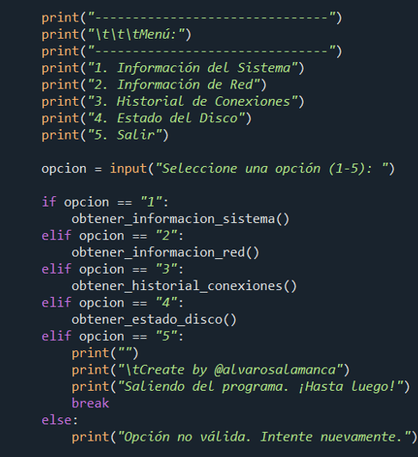Viewport: 418px width, 457px height.
Task: Click the input keyword in opcion assignment
Action: point(128,169)
